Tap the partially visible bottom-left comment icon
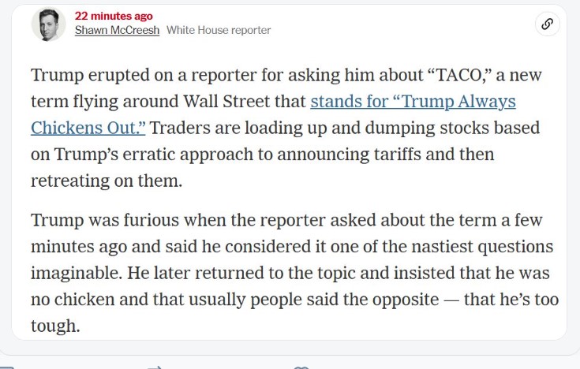 [6, 367]
